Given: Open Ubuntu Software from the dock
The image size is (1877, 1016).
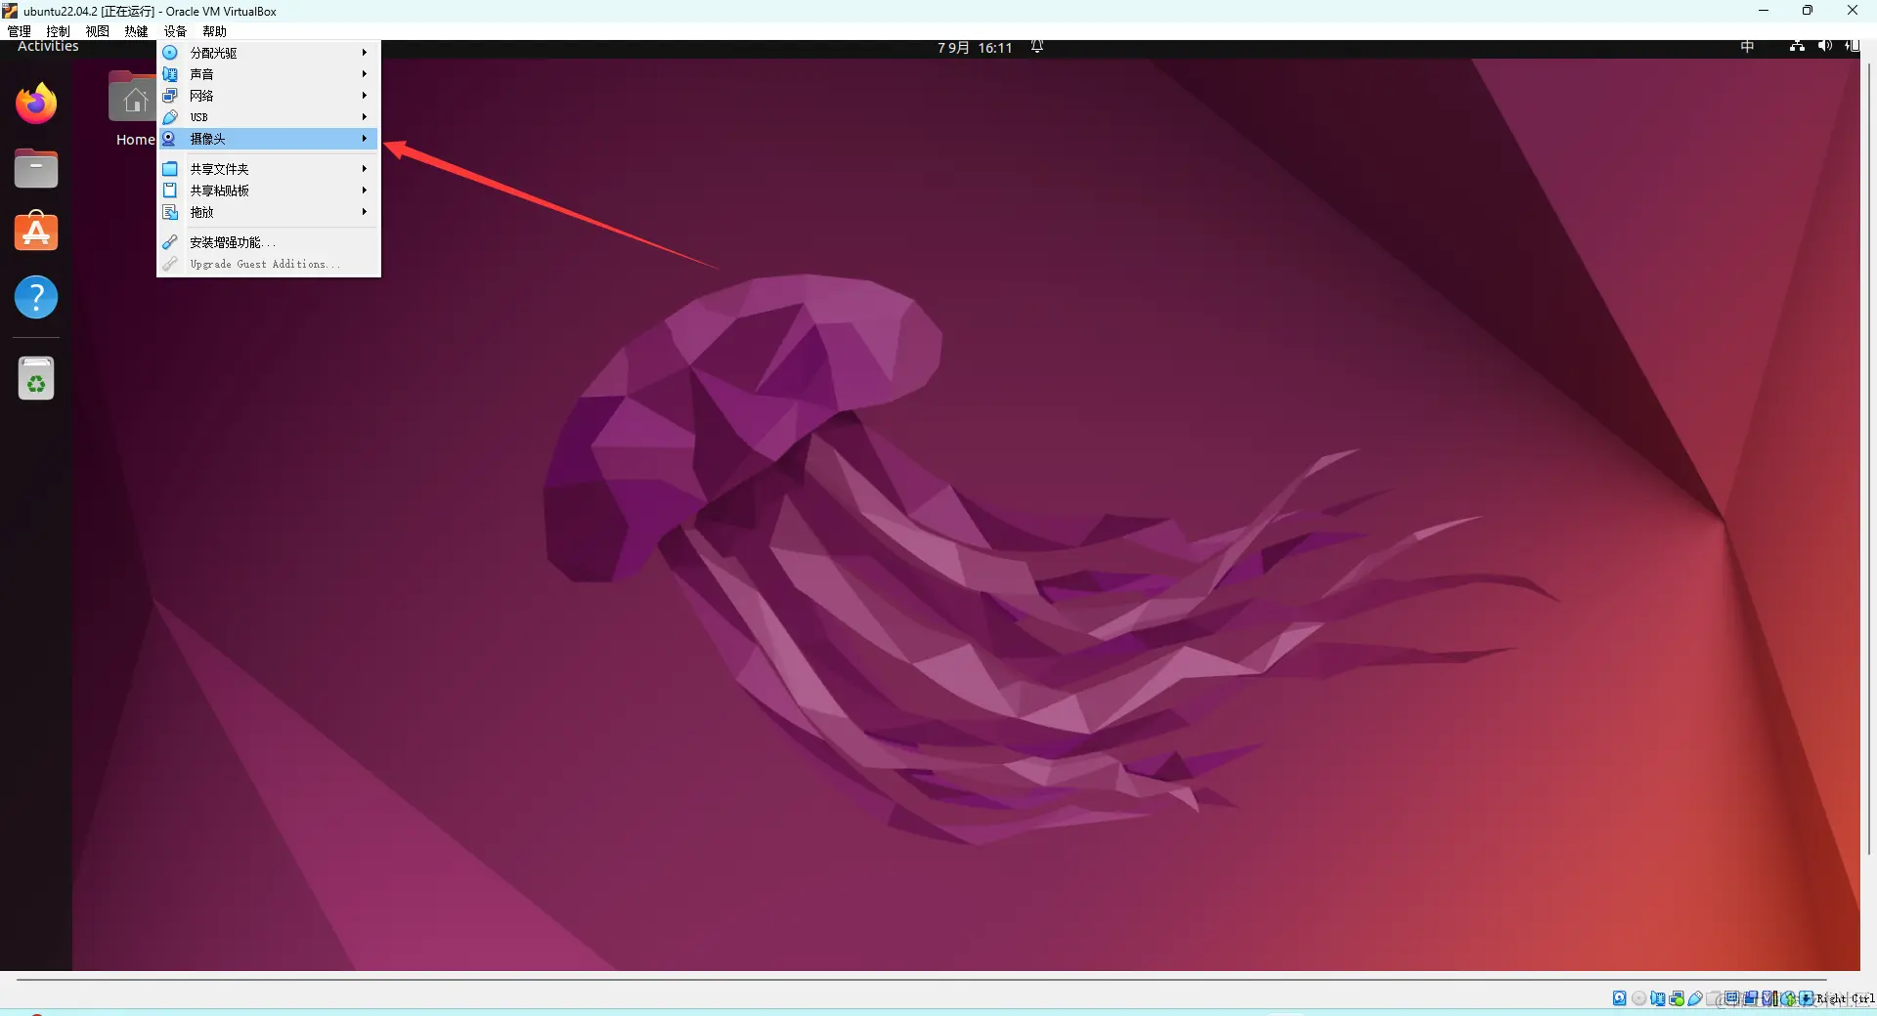Looking at the screenshot, I should (36, 233).
